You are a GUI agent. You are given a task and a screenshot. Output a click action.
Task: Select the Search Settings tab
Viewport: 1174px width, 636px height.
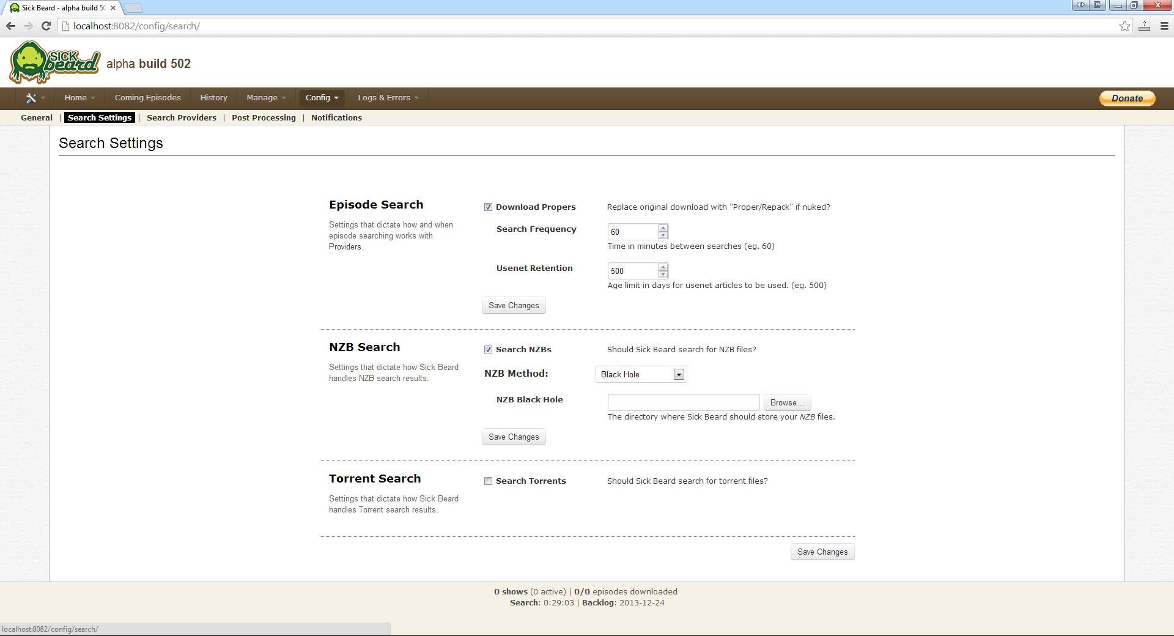[100, 117]
